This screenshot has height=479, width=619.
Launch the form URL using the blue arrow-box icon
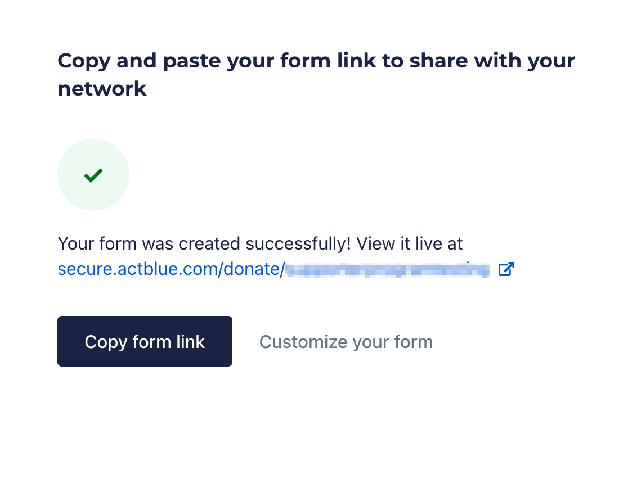click(506, 269)
